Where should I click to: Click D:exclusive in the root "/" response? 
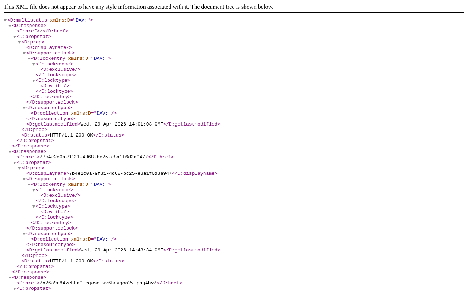click(60, 69)
